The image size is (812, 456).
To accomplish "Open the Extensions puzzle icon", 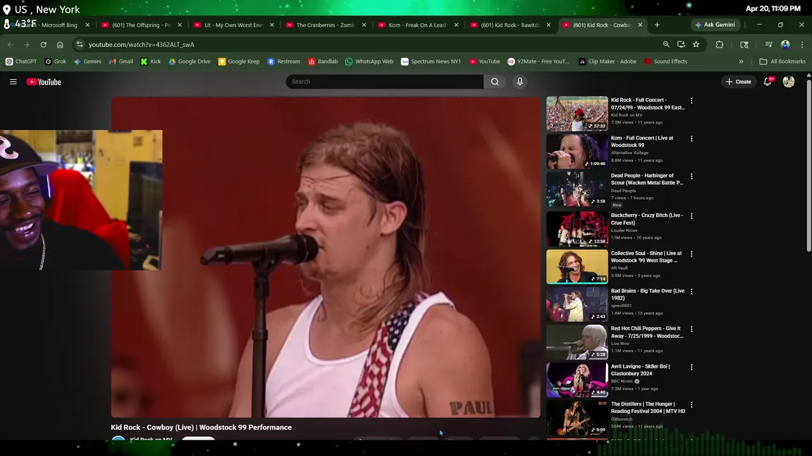I will 719,44.
